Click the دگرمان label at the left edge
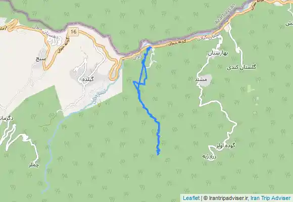Screen dimensions: 293x202 coord(7,118)
